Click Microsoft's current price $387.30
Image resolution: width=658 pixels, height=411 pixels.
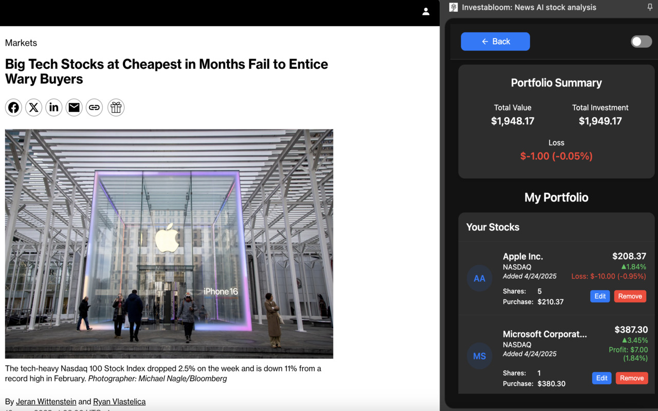(631, 330)
